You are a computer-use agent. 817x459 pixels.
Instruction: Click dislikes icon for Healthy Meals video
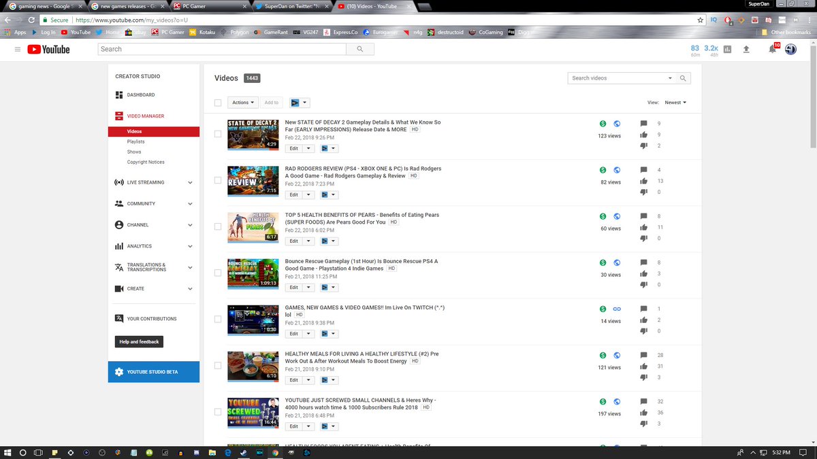[x=644, y=377]
